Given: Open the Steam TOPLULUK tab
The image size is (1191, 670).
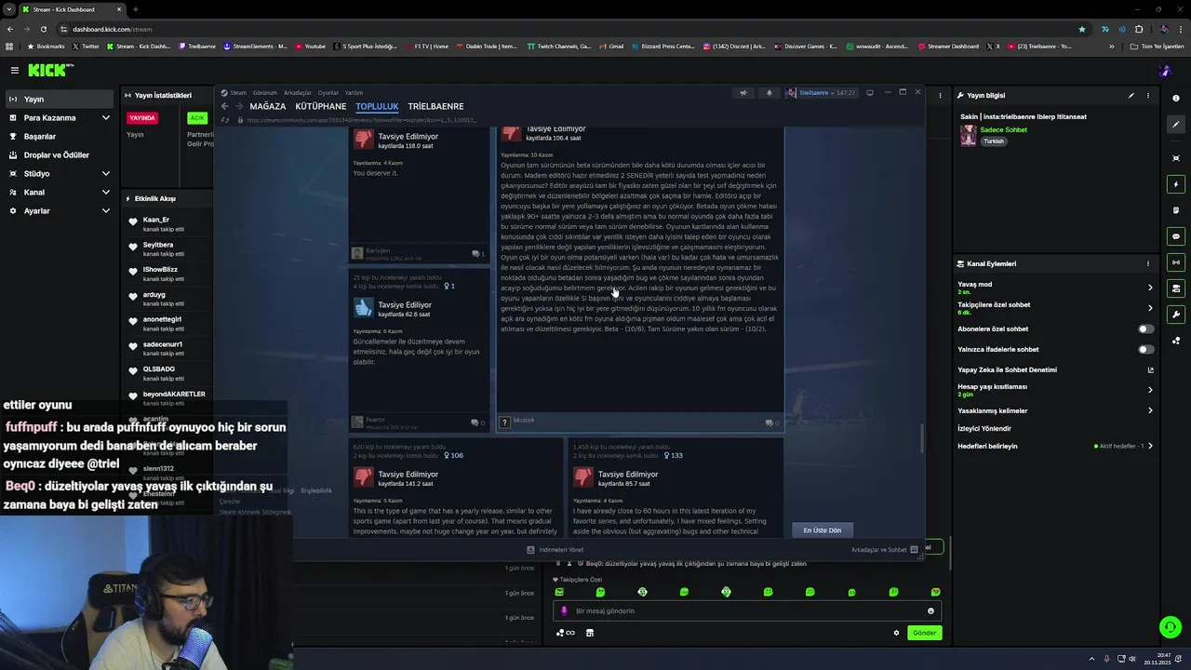Looking at the screenshot, I should coord(377,106).
